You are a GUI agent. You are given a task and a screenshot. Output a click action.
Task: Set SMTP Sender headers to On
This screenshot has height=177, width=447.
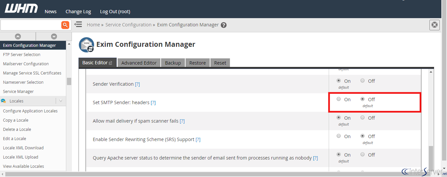coord(338,99)
